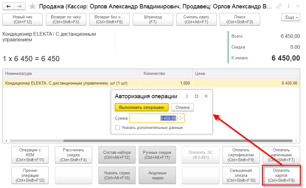Increase Сумма with the up spinner
This screenshot has height=188, width=306.
pyautogui.click(x=180, y=117)
